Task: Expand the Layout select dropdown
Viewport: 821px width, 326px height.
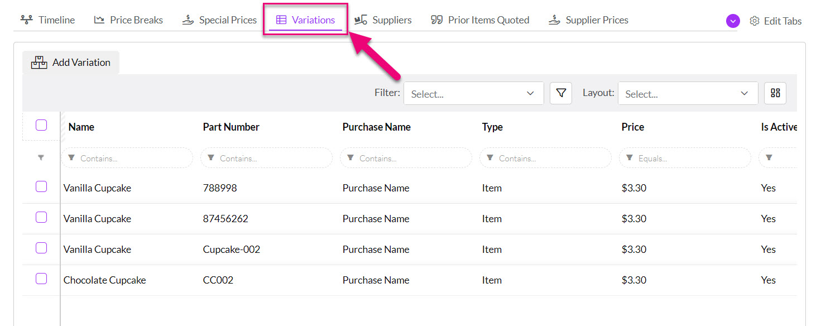Action: [688, 93]
